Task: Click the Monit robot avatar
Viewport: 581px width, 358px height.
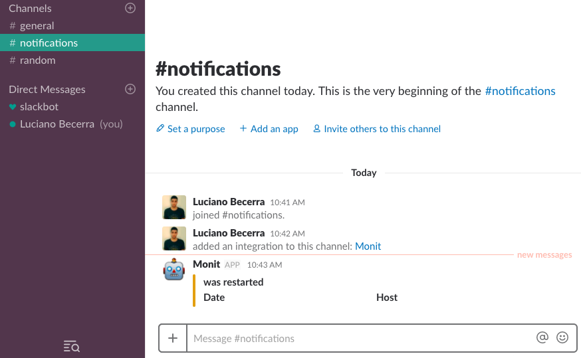Action: click(174, 270)
